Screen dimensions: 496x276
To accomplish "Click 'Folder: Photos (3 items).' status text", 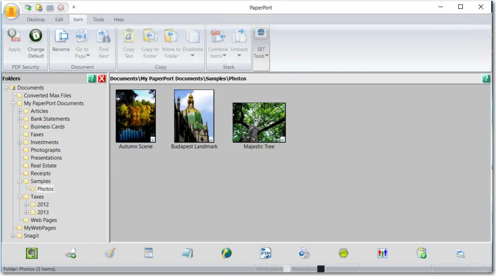I will pyautogui.click(x=30, y=269).
